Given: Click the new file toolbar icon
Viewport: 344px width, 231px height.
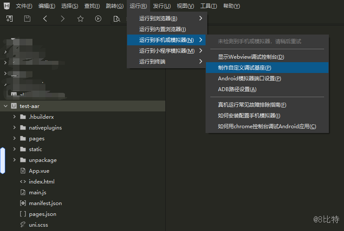Looking at the screenshot, I should (10, 19).
